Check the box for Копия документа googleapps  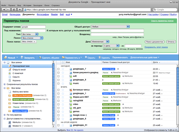pyautogui.click(x=58, y=73)
